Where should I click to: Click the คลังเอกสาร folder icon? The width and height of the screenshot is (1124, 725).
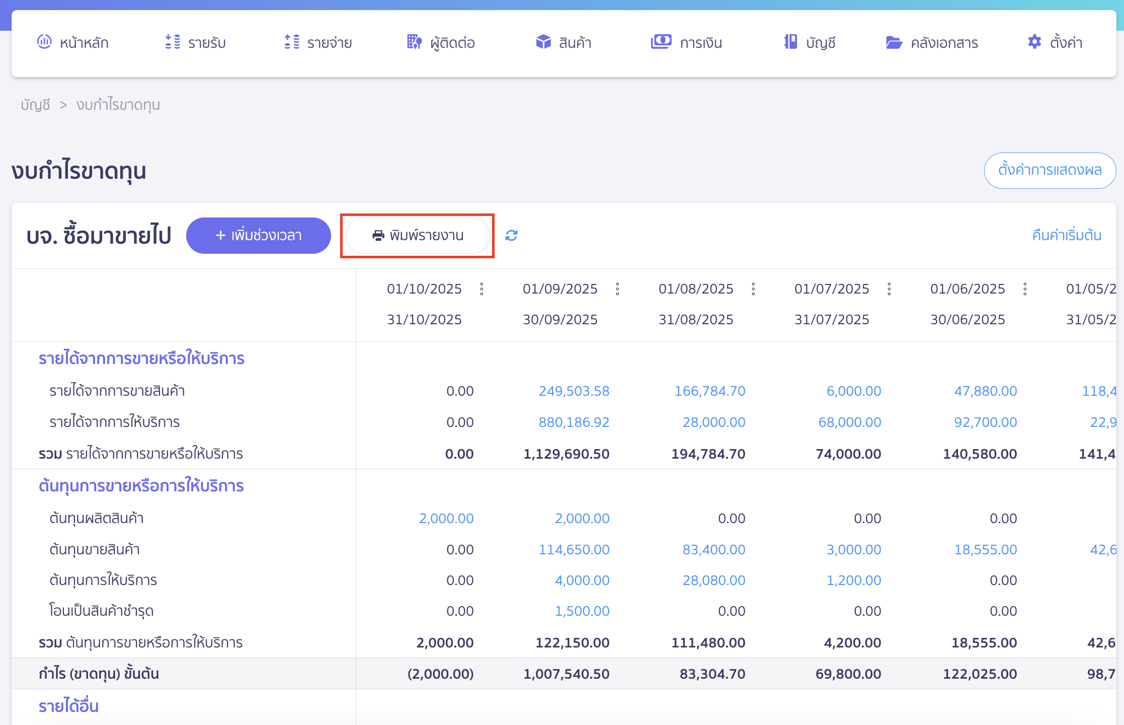[894, 43]
